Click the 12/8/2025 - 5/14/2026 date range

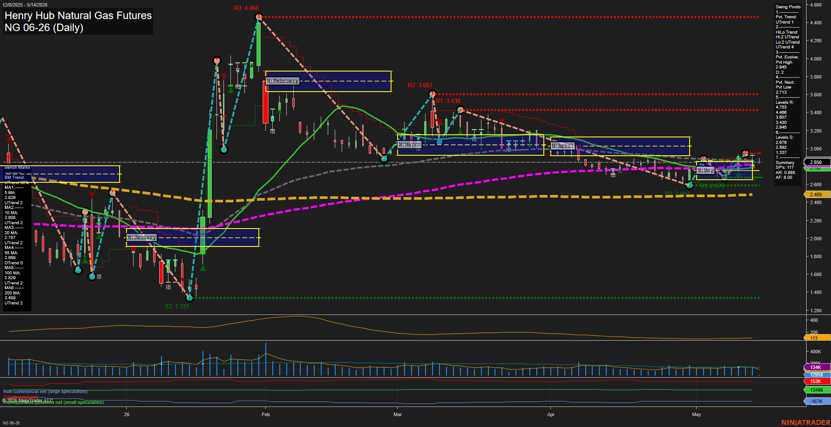pyautogui.click(x=25, y=5)
